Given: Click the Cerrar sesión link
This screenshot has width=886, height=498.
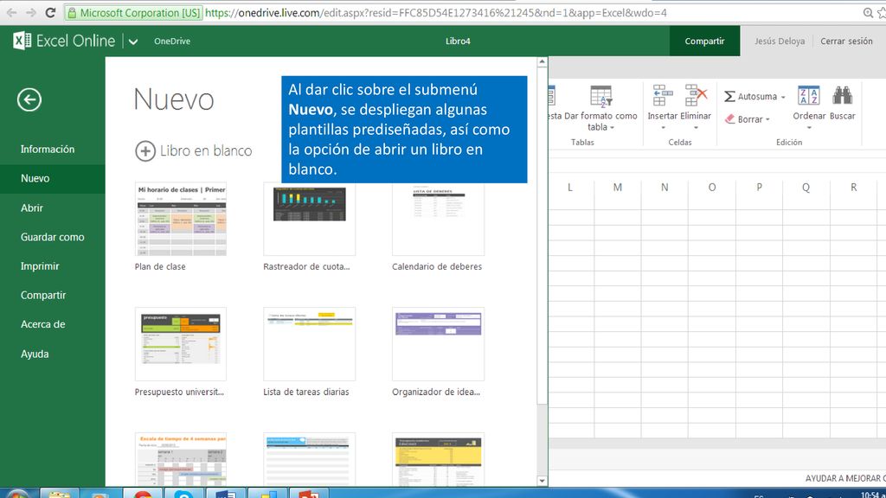Looking at the screenshot, I should click(x=846, y=41).
